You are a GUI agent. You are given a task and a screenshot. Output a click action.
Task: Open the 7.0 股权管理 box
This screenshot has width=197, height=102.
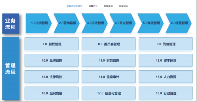(52, 44)
